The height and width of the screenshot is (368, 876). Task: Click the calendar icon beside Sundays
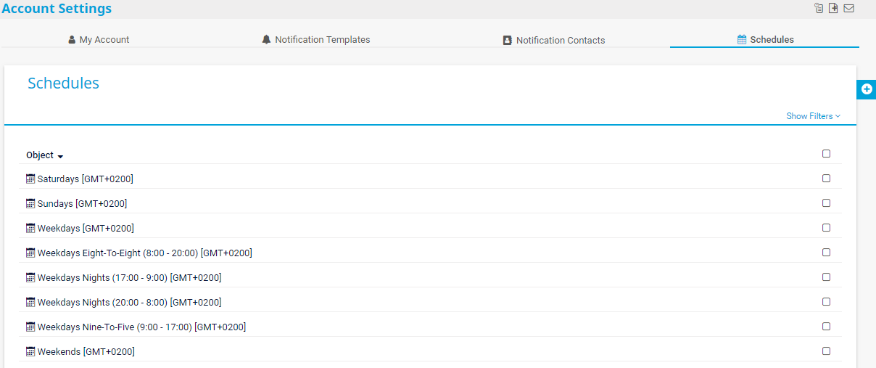[x=30, y=203]
